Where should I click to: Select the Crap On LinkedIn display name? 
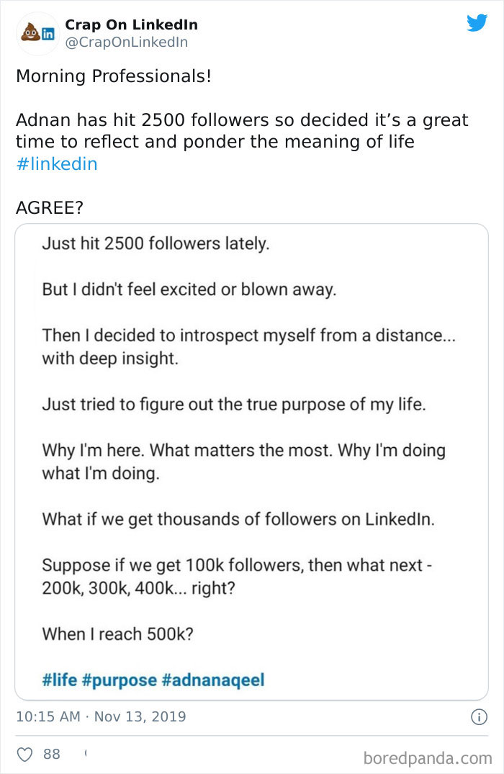coord(130,24)
